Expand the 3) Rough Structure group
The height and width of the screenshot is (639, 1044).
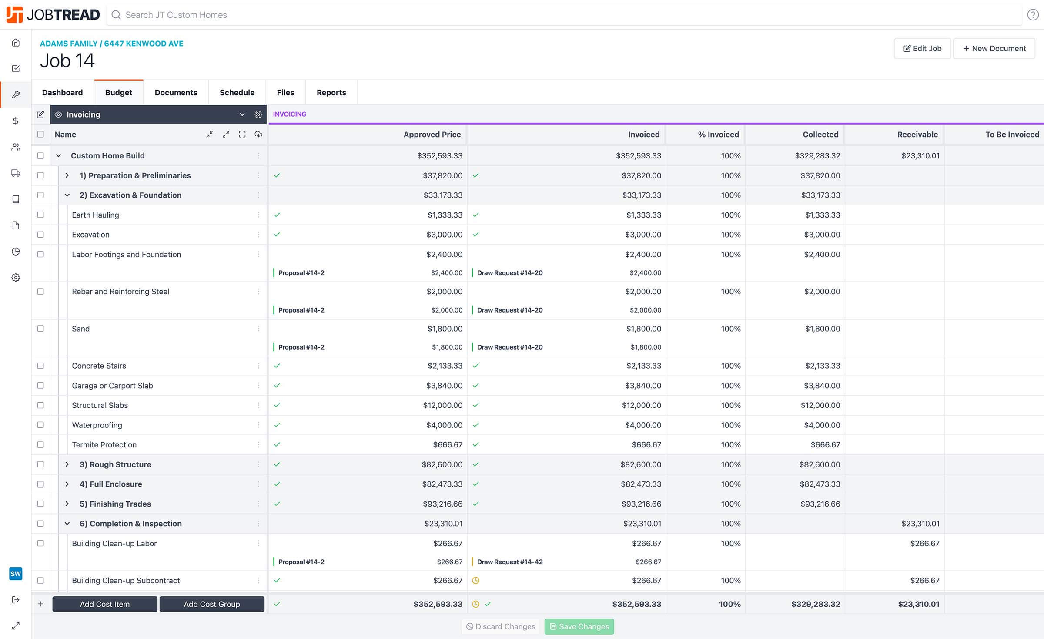pos(67,464)
